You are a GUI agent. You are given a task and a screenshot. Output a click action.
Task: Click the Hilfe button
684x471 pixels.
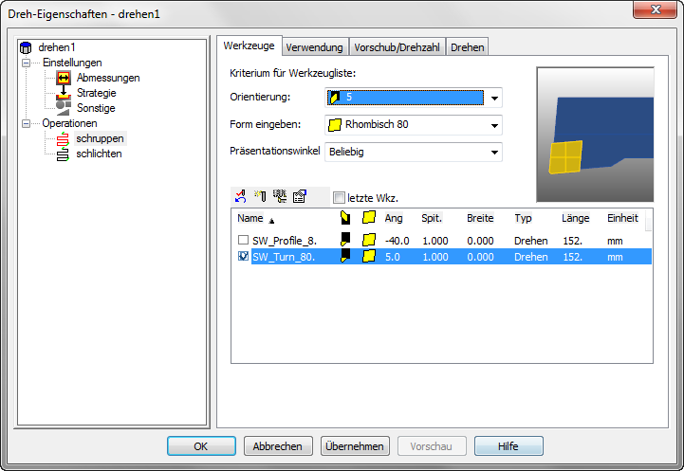point(508,446)
